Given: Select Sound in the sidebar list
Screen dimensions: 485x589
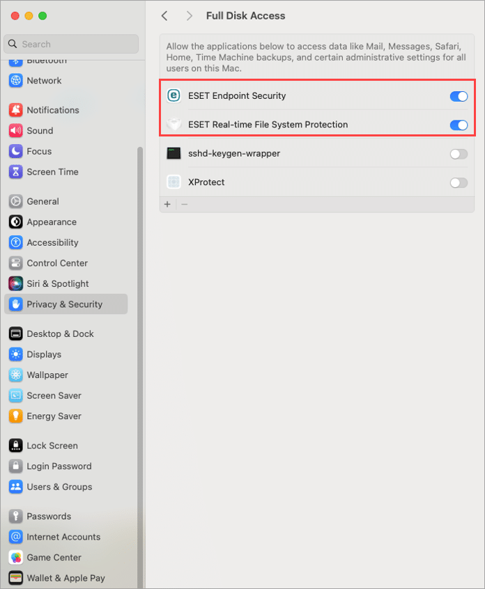Looking at the screenshot, I should (40, 131).
